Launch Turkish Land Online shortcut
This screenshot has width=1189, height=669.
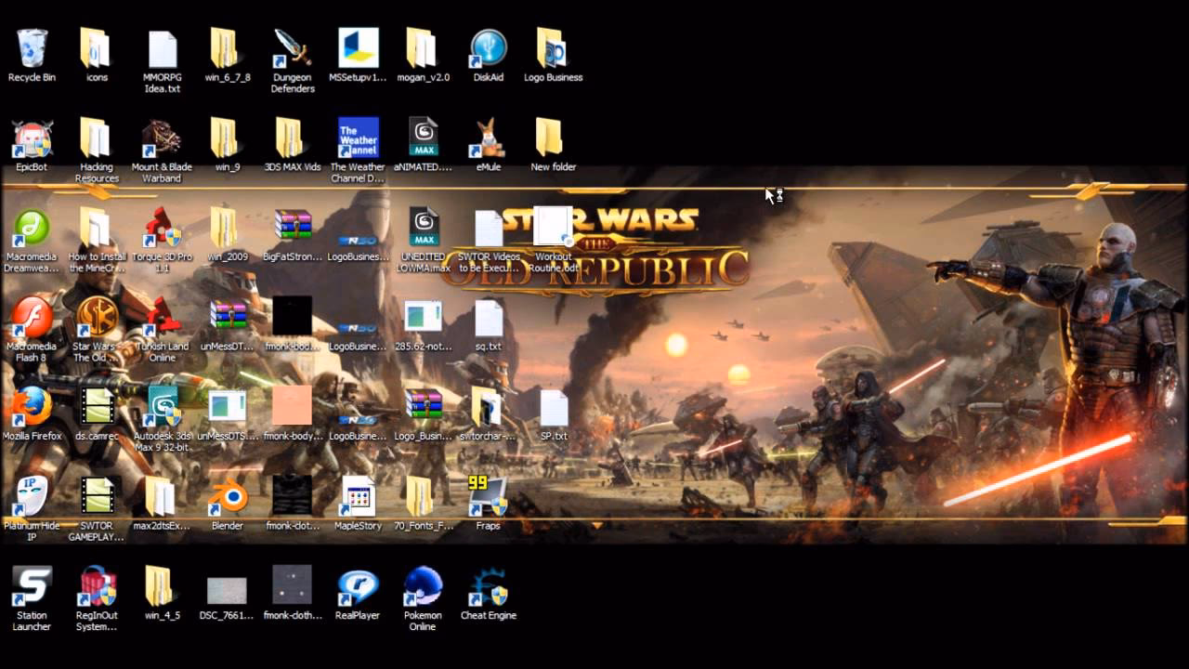[x=162, y=317]
